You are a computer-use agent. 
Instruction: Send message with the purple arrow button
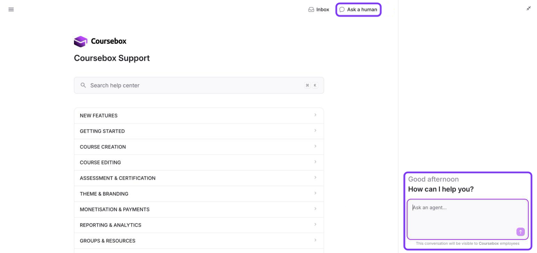pos(521,232)
